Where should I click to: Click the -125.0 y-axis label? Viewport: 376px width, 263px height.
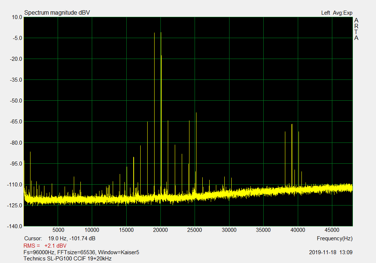point(15,205)
